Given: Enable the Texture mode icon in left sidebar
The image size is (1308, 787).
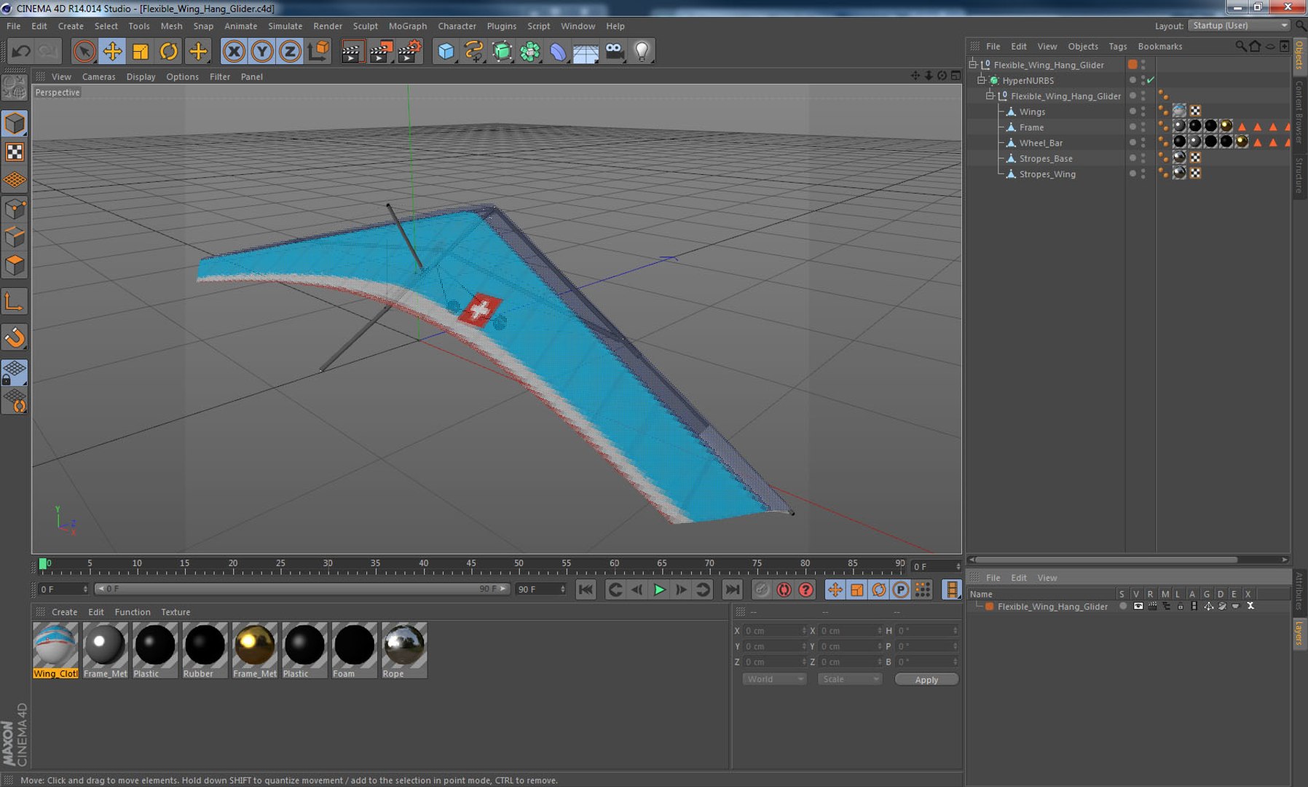Looking at the screenshot, I should click(x=15, y=152).
